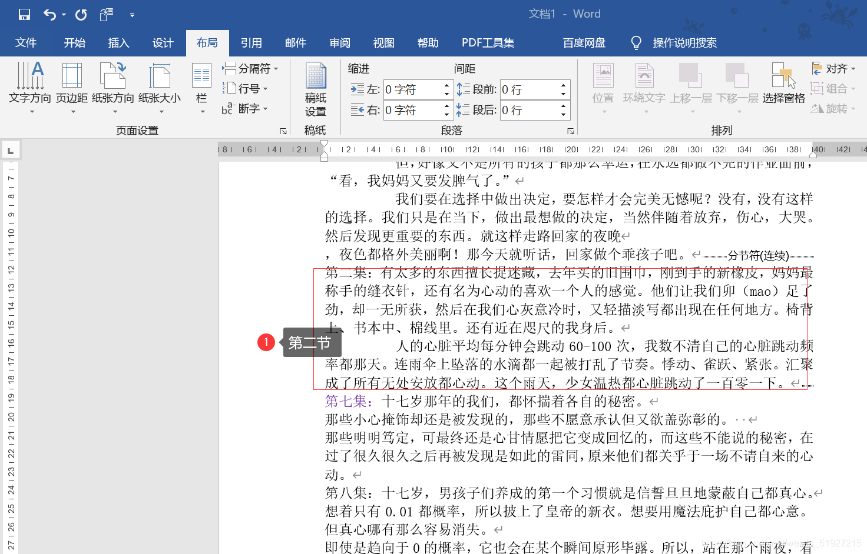Switch to the 审阅 ribbon tab

(340, 43)
